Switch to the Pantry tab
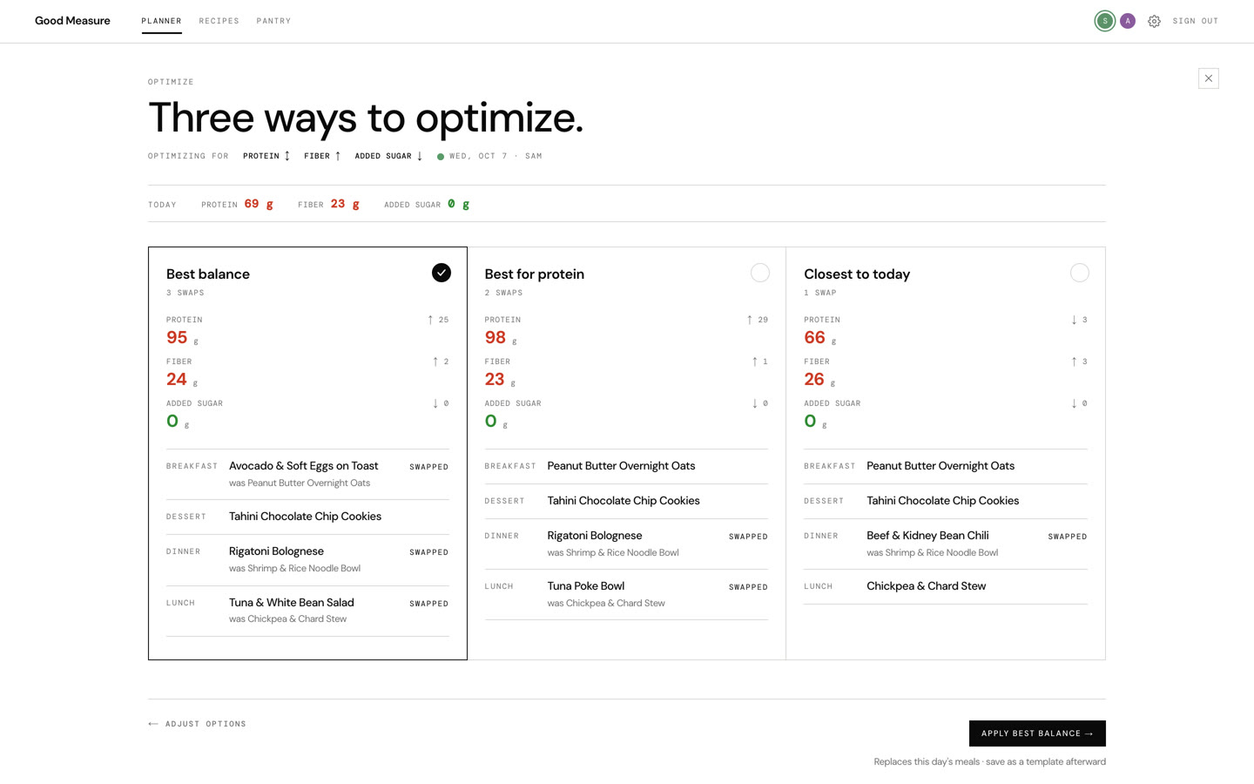The height and width of the screenshot is (784, 1254). click(273, 21)
